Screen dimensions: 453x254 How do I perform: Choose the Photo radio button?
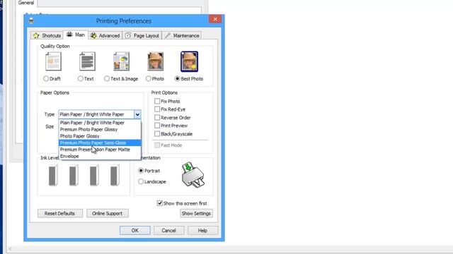pyautogui.click(x=148, y=78)
